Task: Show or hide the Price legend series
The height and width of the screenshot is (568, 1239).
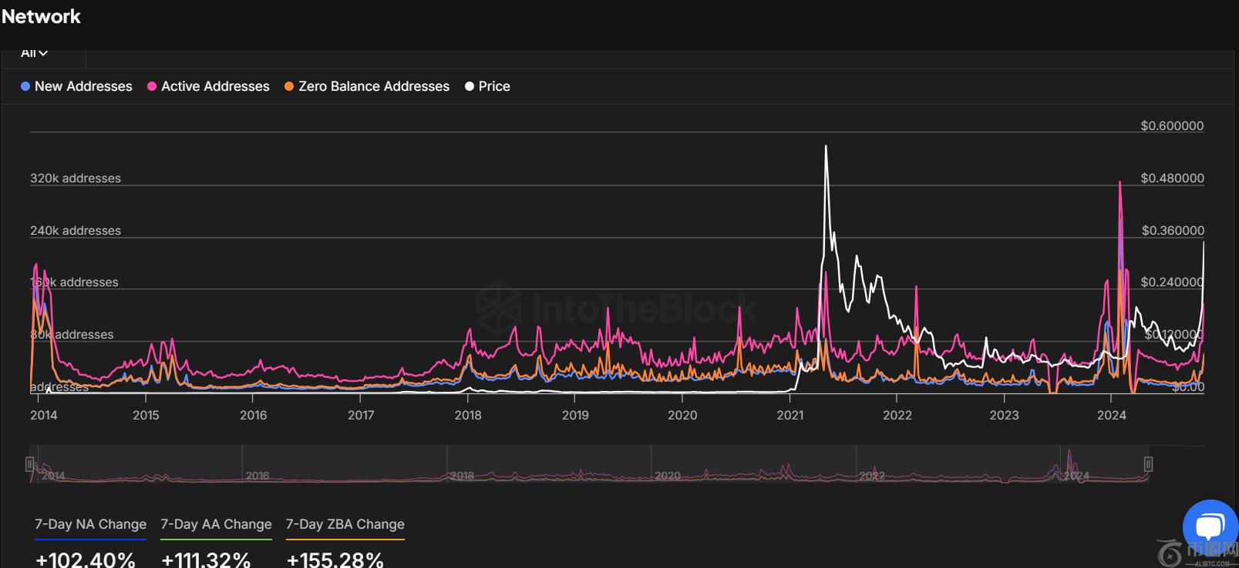Action: click(x=487, y=86)
